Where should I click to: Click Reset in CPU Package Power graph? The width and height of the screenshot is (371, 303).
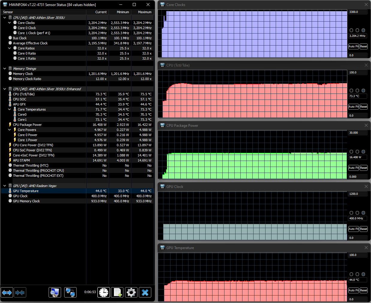point(364,168)
